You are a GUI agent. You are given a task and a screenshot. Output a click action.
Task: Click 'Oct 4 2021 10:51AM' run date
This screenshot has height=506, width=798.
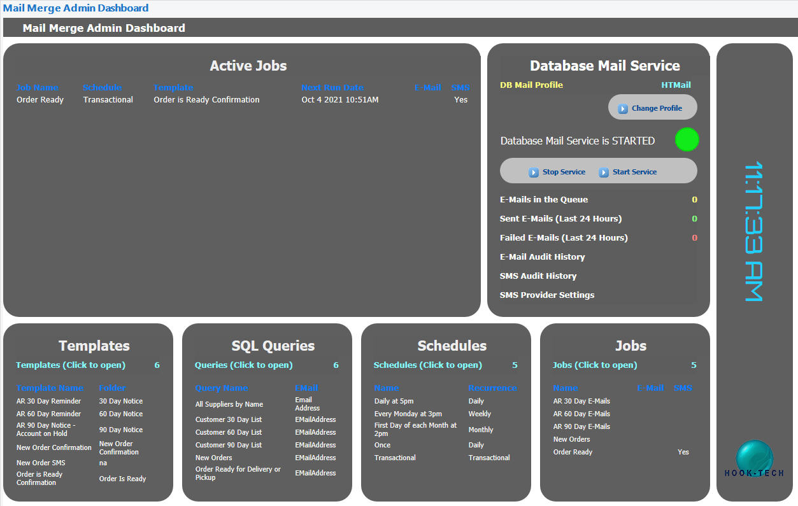tap(340, 100)
